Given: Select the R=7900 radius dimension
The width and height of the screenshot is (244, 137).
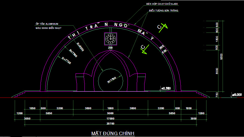Looking at the screenshot, I should coord(73,53).
